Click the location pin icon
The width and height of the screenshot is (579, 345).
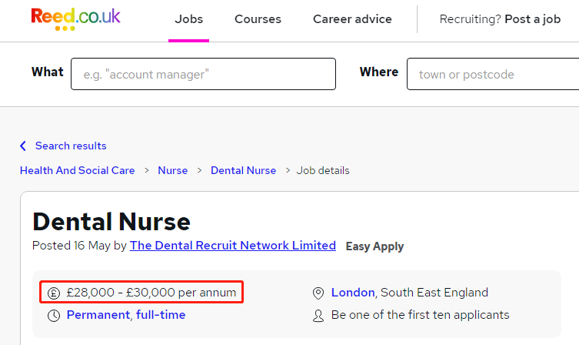click(x=318, y=293)
